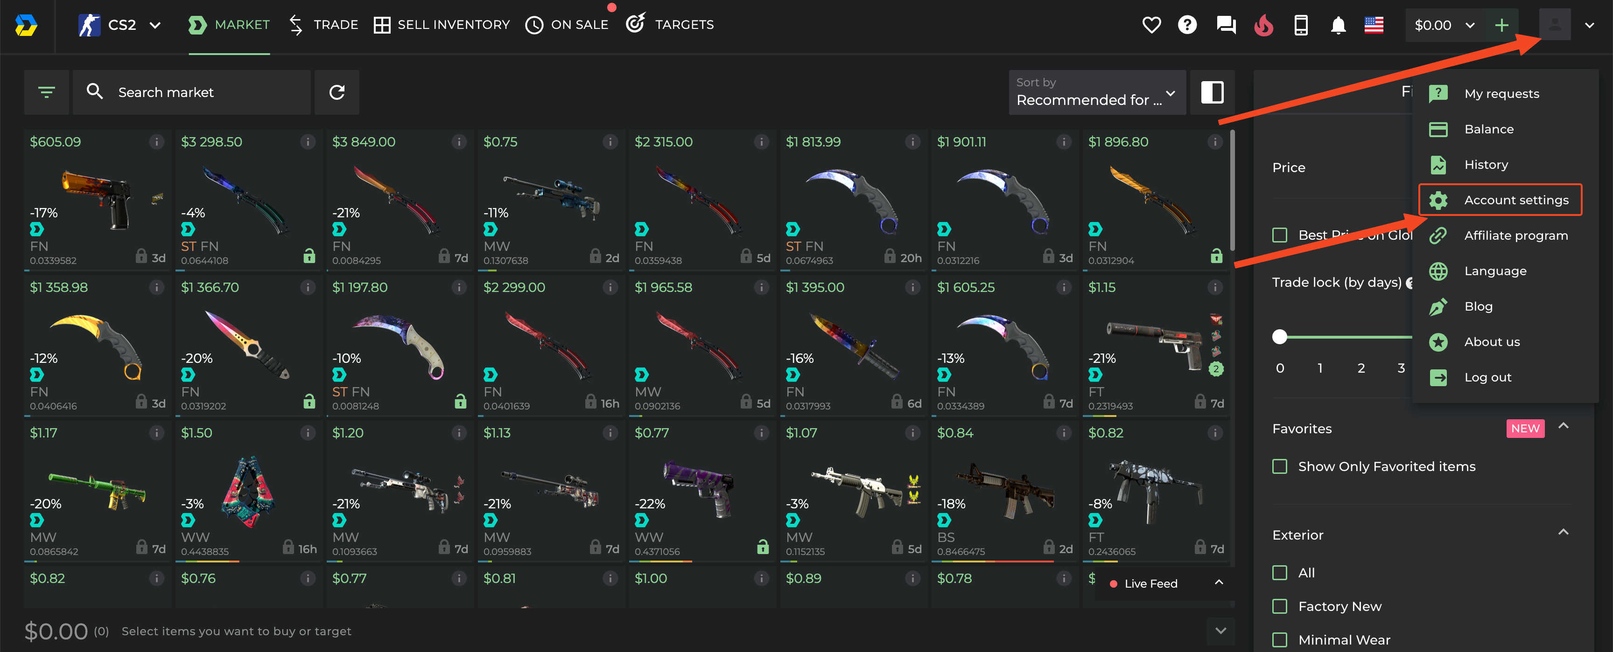Open the Sort by Recommended dropdown
This screenshot has width=1613, height=652.
pos(1096,92)
